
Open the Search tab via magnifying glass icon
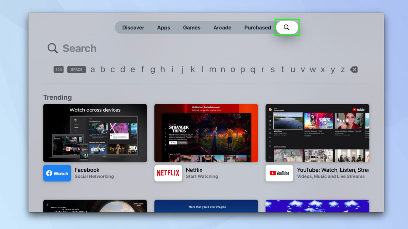287,27
